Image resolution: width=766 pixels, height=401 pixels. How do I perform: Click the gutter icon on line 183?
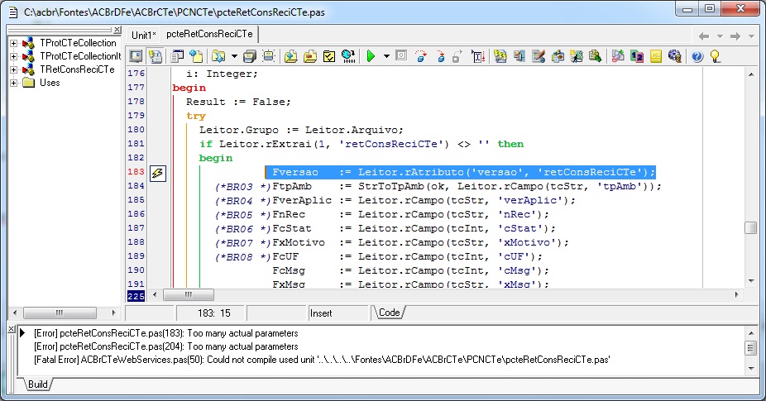point(157,173)
